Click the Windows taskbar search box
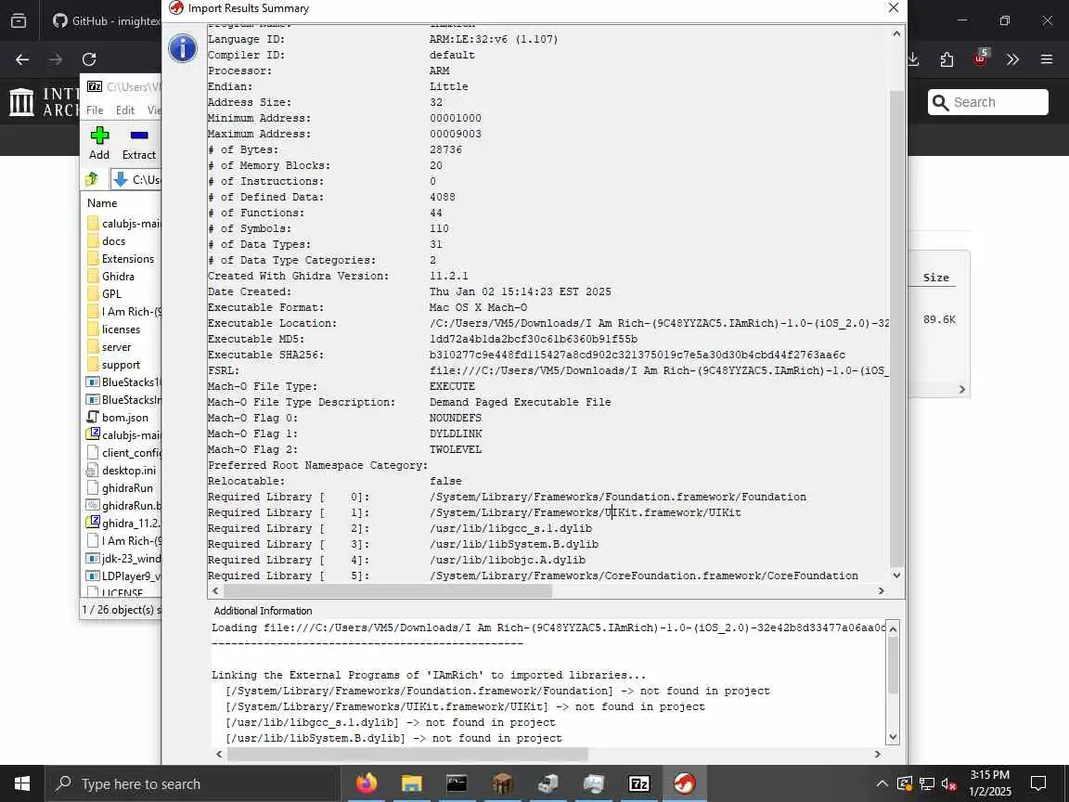 click(x=192, y=783)
